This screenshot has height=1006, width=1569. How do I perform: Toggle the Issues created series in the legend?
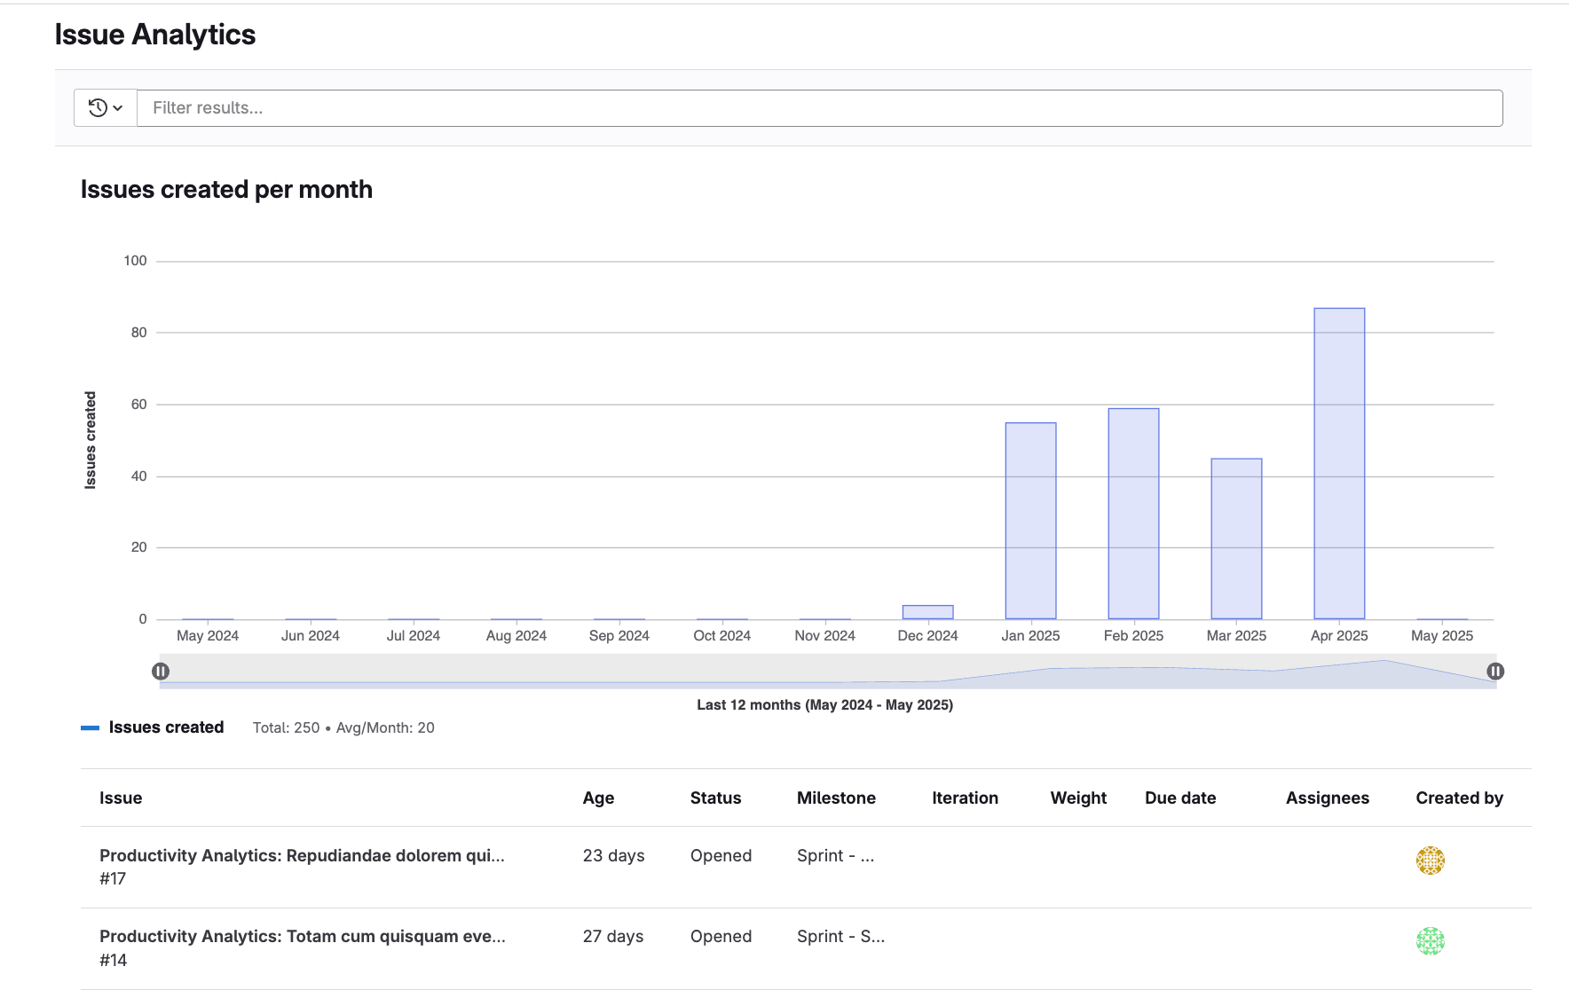[165, 727]
